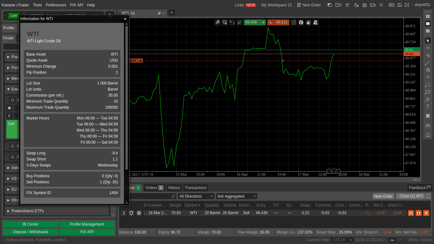
Task: Change language with EN icon
Action: pos(391,5)
